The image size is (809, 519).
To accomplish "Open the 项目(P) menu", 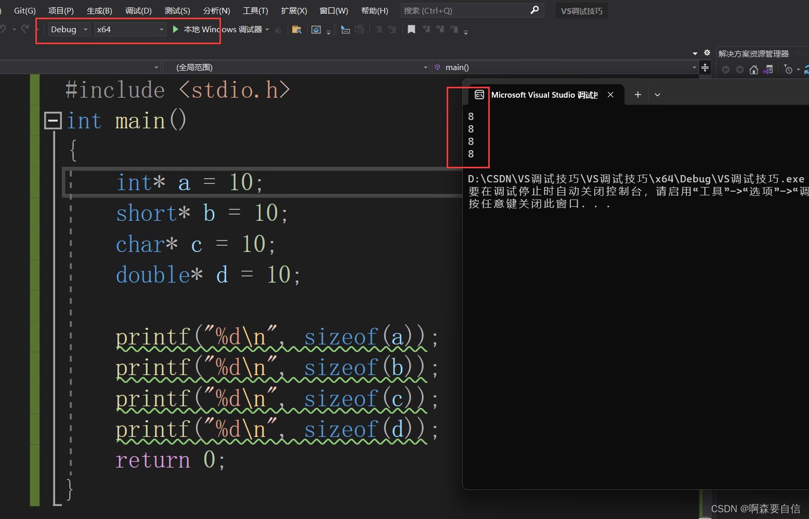I will point(61,10).
